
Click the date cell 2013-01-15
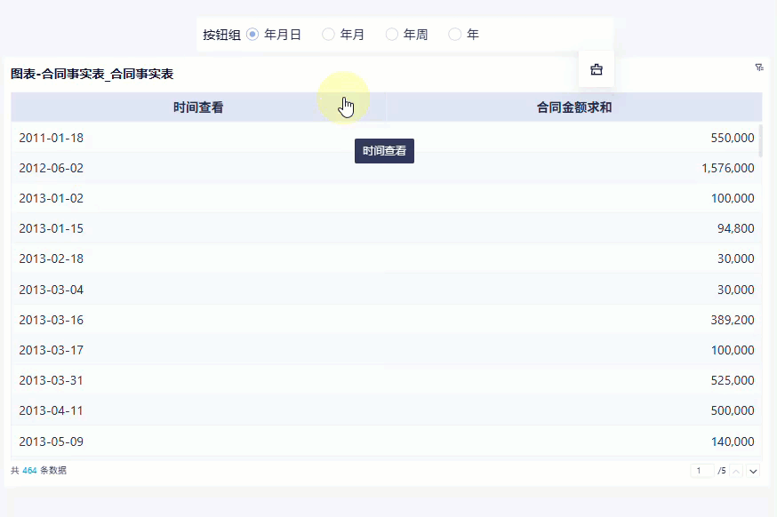coord(51,228)
